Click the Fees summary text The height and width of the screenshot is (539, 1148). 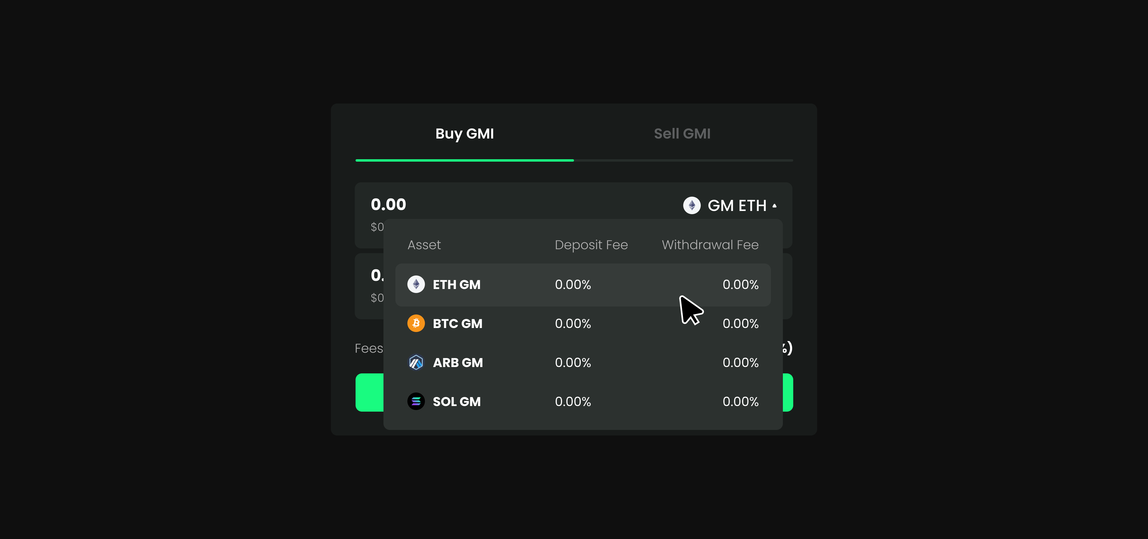pyautogui.click(x=369, y=348)
